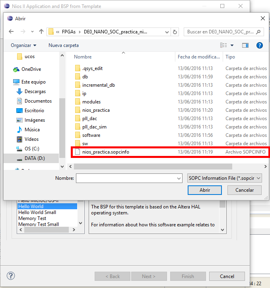Select the db folder
Image resolution: width=270 pixels, height=288 pixels.
click(85, 77)
